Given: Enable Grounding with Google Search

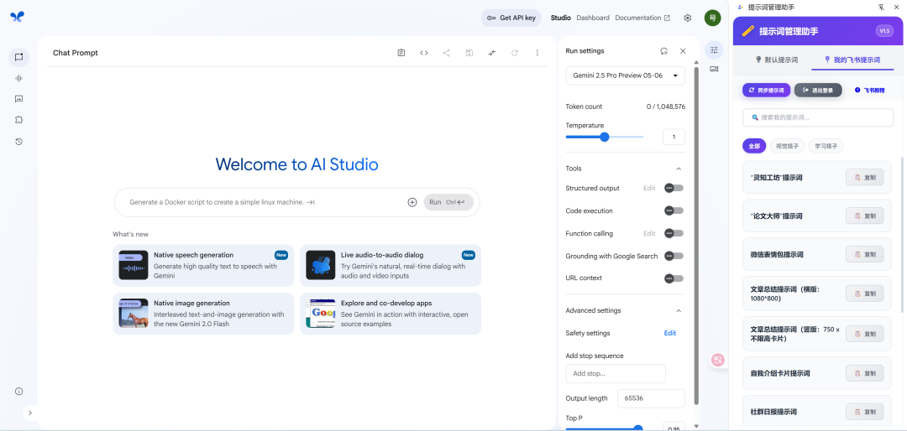Looking at the screenshot, I should pos(674,256).
